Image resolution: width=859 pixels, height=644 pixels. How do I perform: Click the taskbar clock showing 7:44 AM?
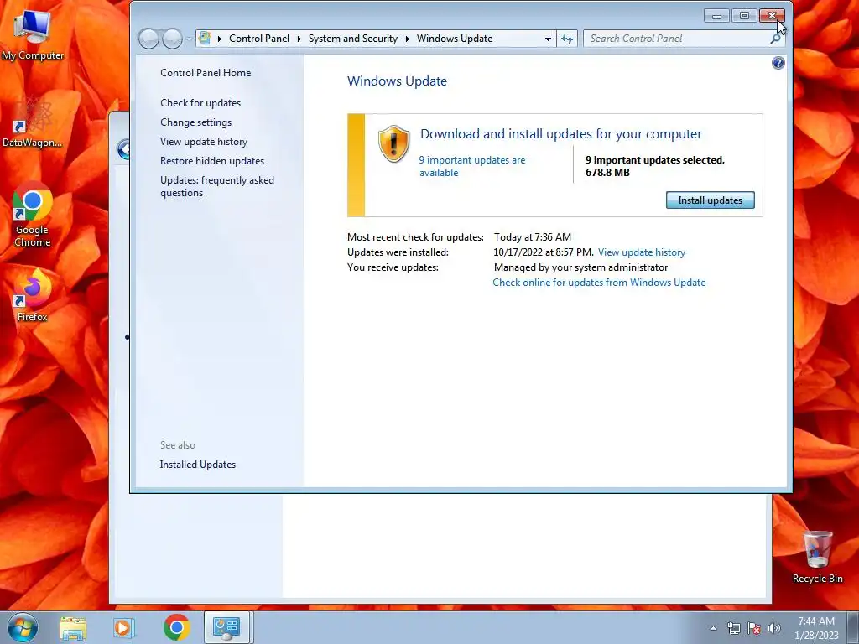816,628
